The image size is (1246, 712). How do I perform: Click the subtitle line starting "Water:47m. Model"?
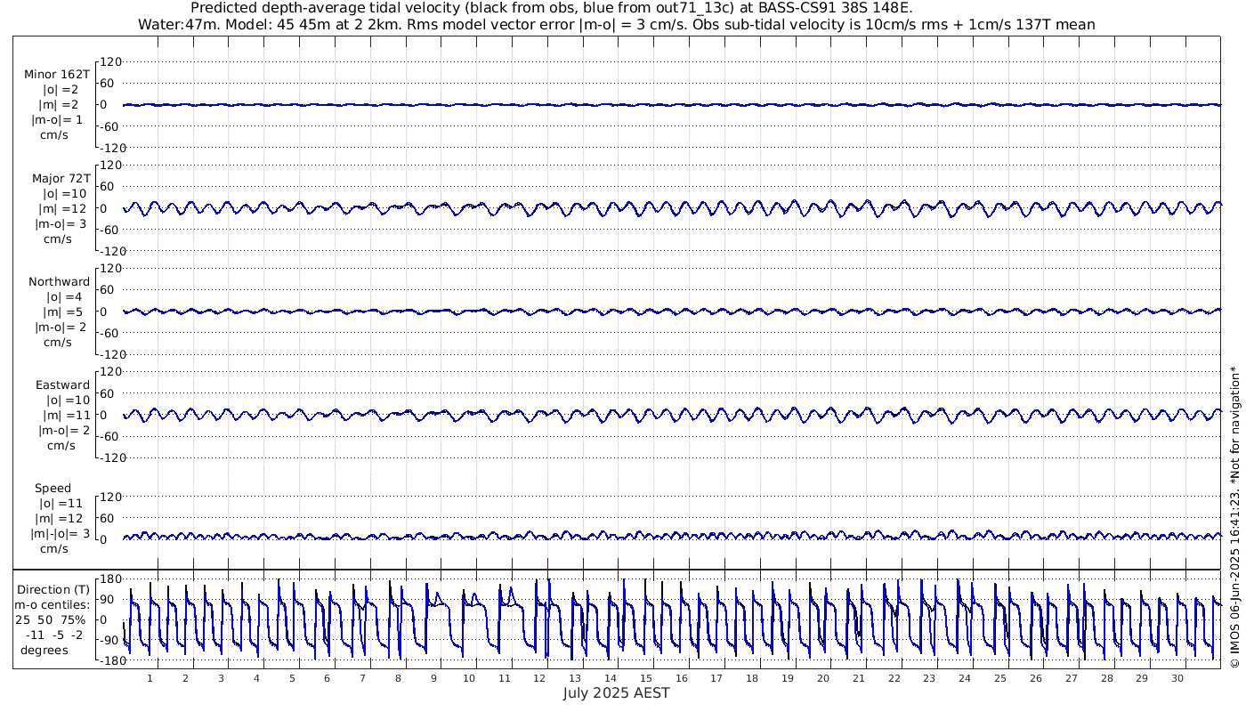(x=617, y=24)
